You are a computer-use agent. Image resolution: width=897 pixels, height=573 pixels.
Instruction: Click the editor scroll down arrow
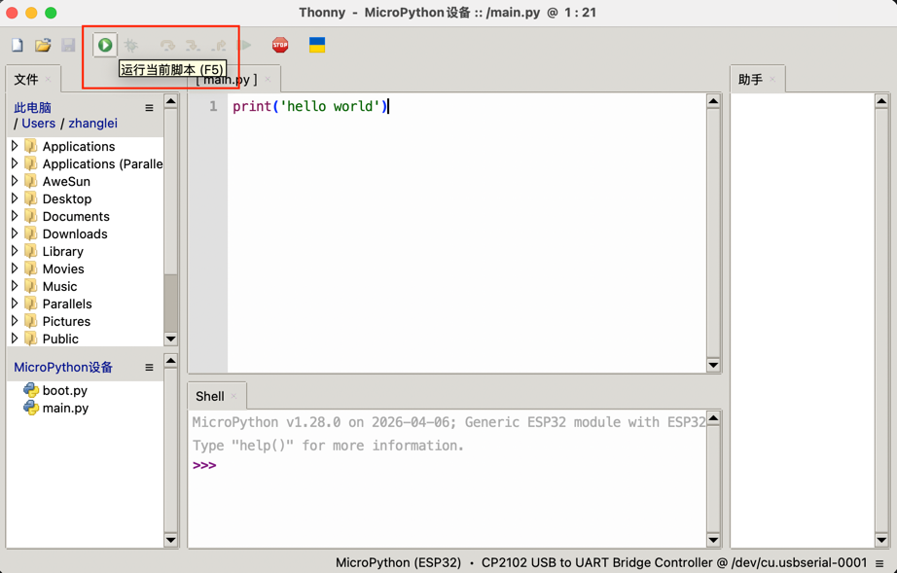713,365
